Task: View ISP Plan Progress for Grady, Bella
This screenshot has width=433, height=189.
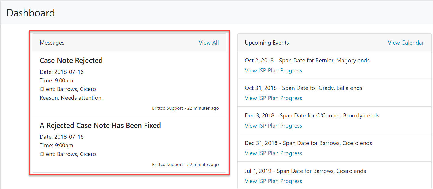Action: [273, 98]
